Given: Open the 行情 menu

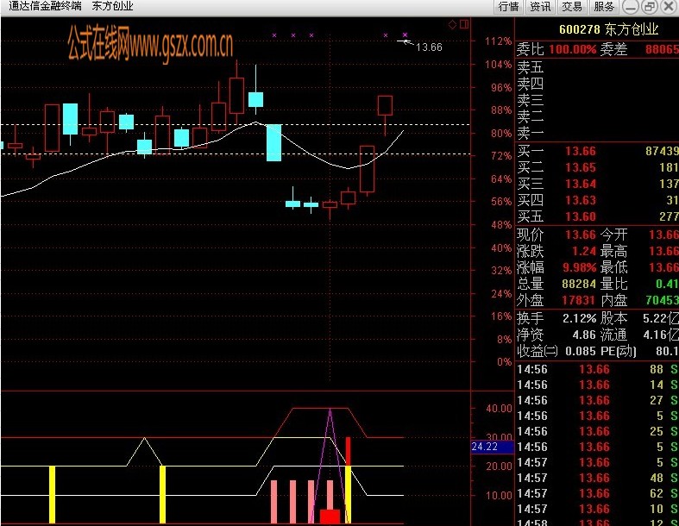Looking at the screenshot, I should pyautogui.click(x=508, y=7).
